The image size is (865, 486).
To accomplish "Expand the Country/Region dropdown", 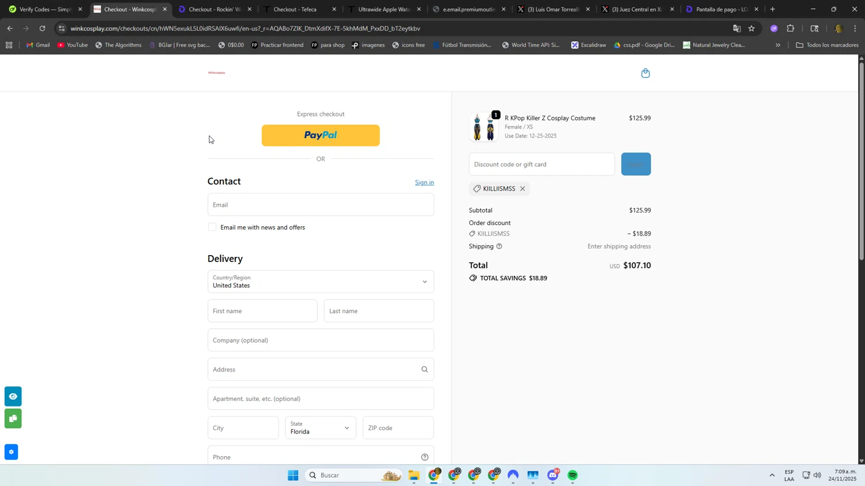I will pos(321,282).
